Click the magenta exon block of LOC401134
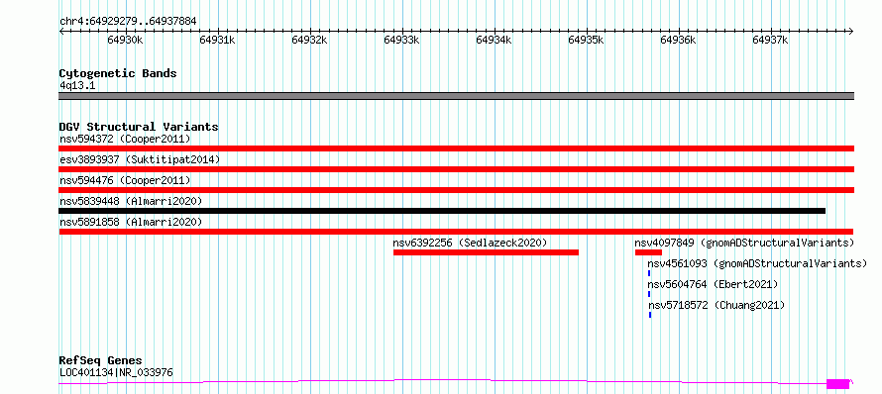Screen dimensions: 882x394 (837, 384)
